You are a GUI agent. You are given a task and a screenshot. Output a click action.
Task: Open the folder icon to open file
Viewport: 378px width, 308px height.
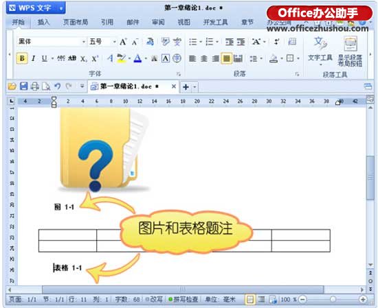12,86
